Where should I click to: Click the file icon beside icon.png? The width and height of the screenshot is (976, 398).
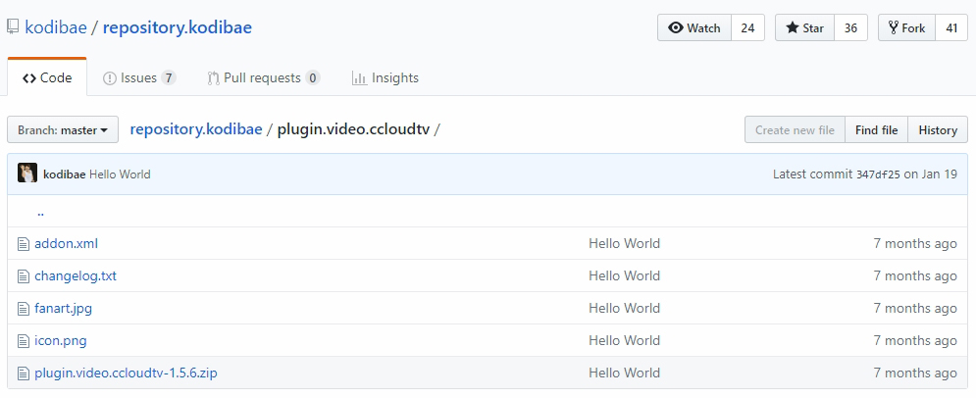(23, 341)
